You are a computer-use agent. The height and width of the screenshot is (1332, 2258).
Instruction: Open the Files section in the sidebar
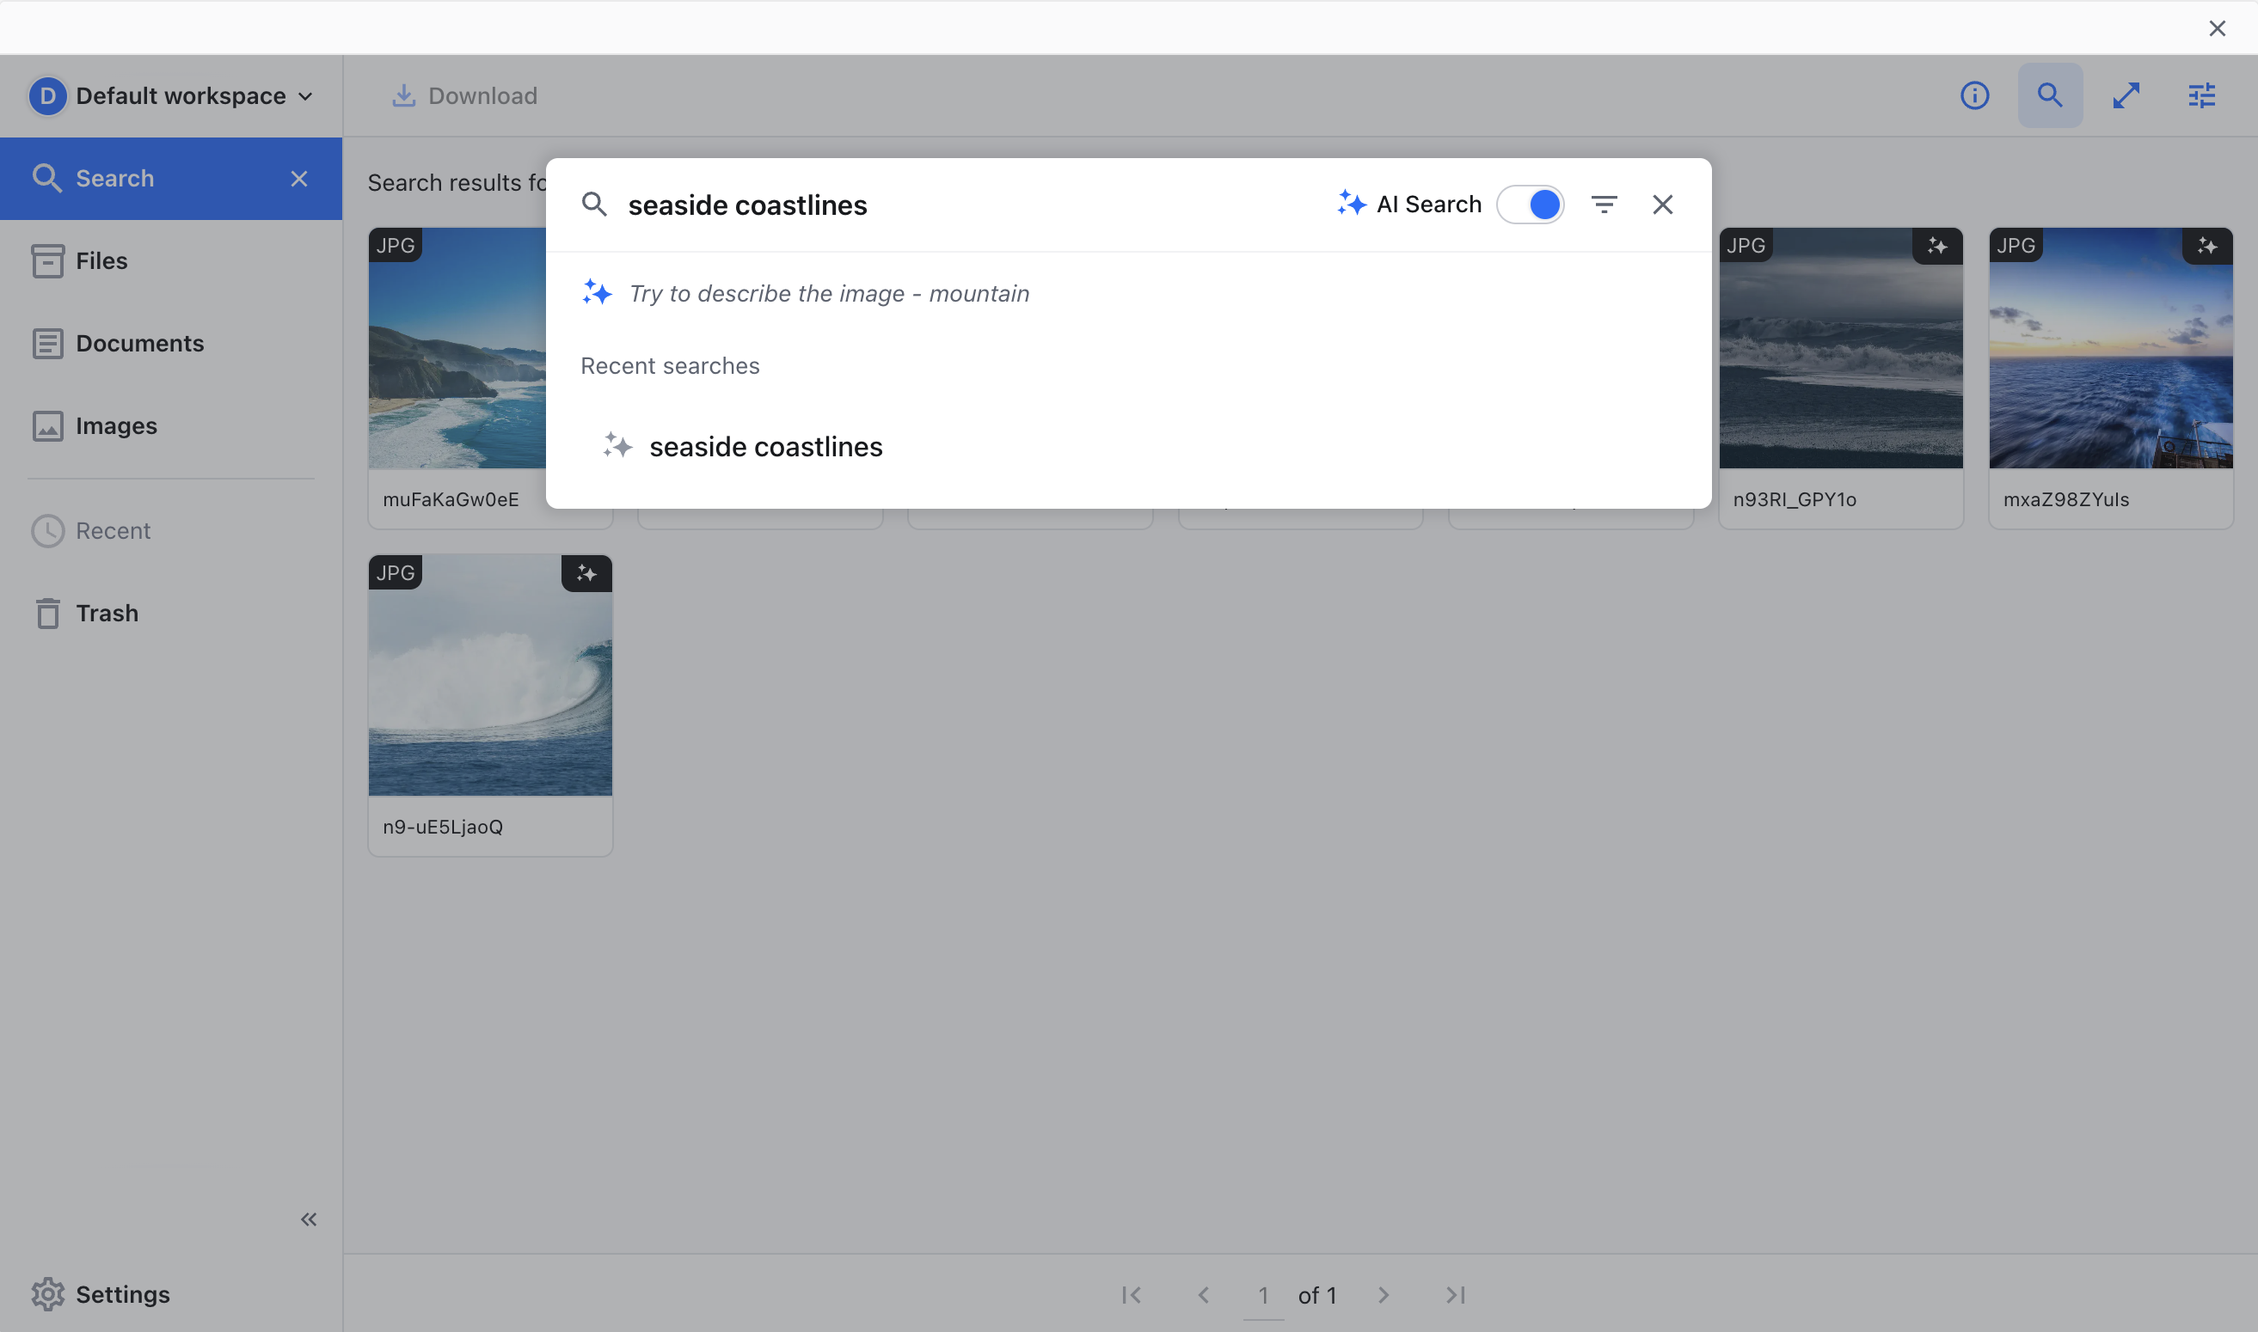point(101,260)
